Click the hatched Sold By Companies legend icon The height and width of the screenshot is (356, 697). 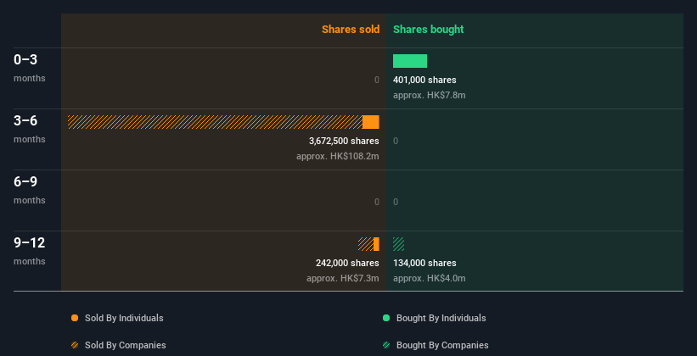[75, 345]
